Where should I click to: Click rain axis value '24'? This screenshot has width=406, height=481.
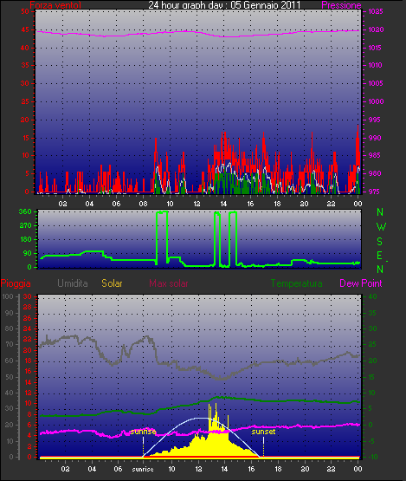28,328
